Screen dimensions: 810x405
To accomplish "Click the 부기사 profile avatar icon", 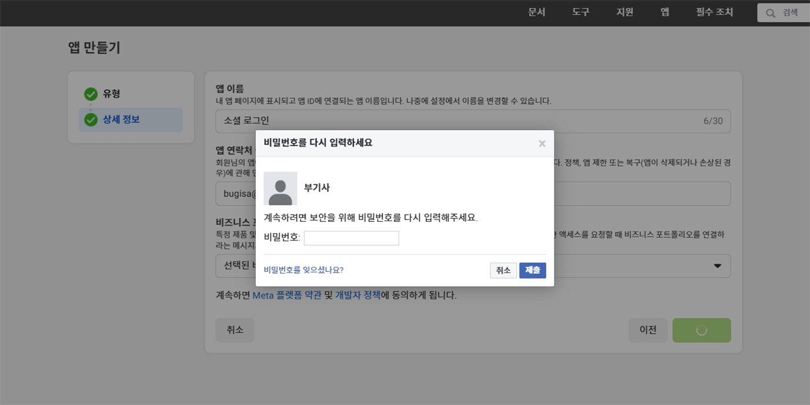I will click(280, 188).
